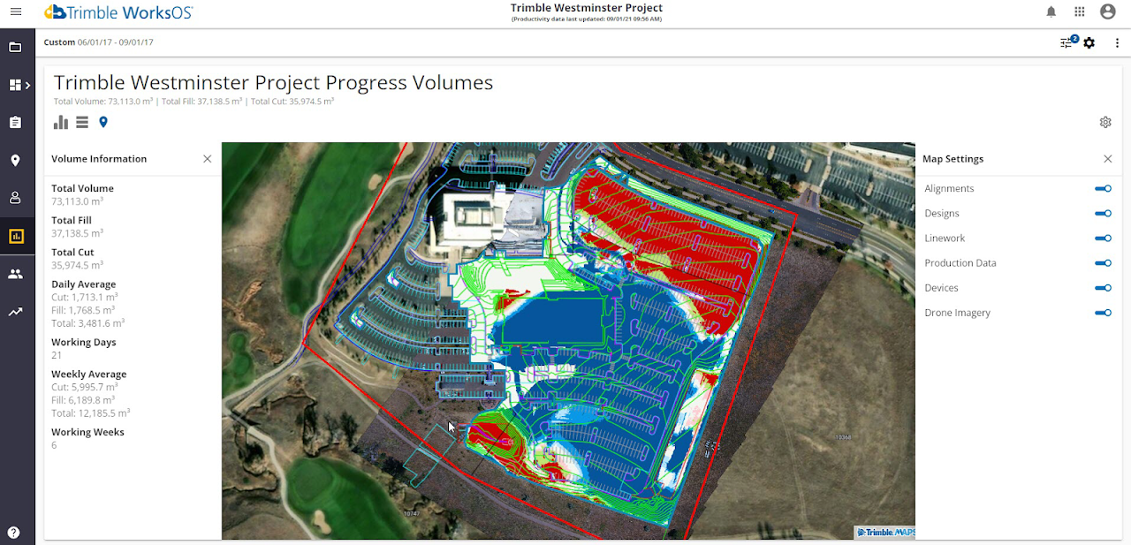Click the Working Days heading
Screen dimensions: 1131x545
pos(84,342)
